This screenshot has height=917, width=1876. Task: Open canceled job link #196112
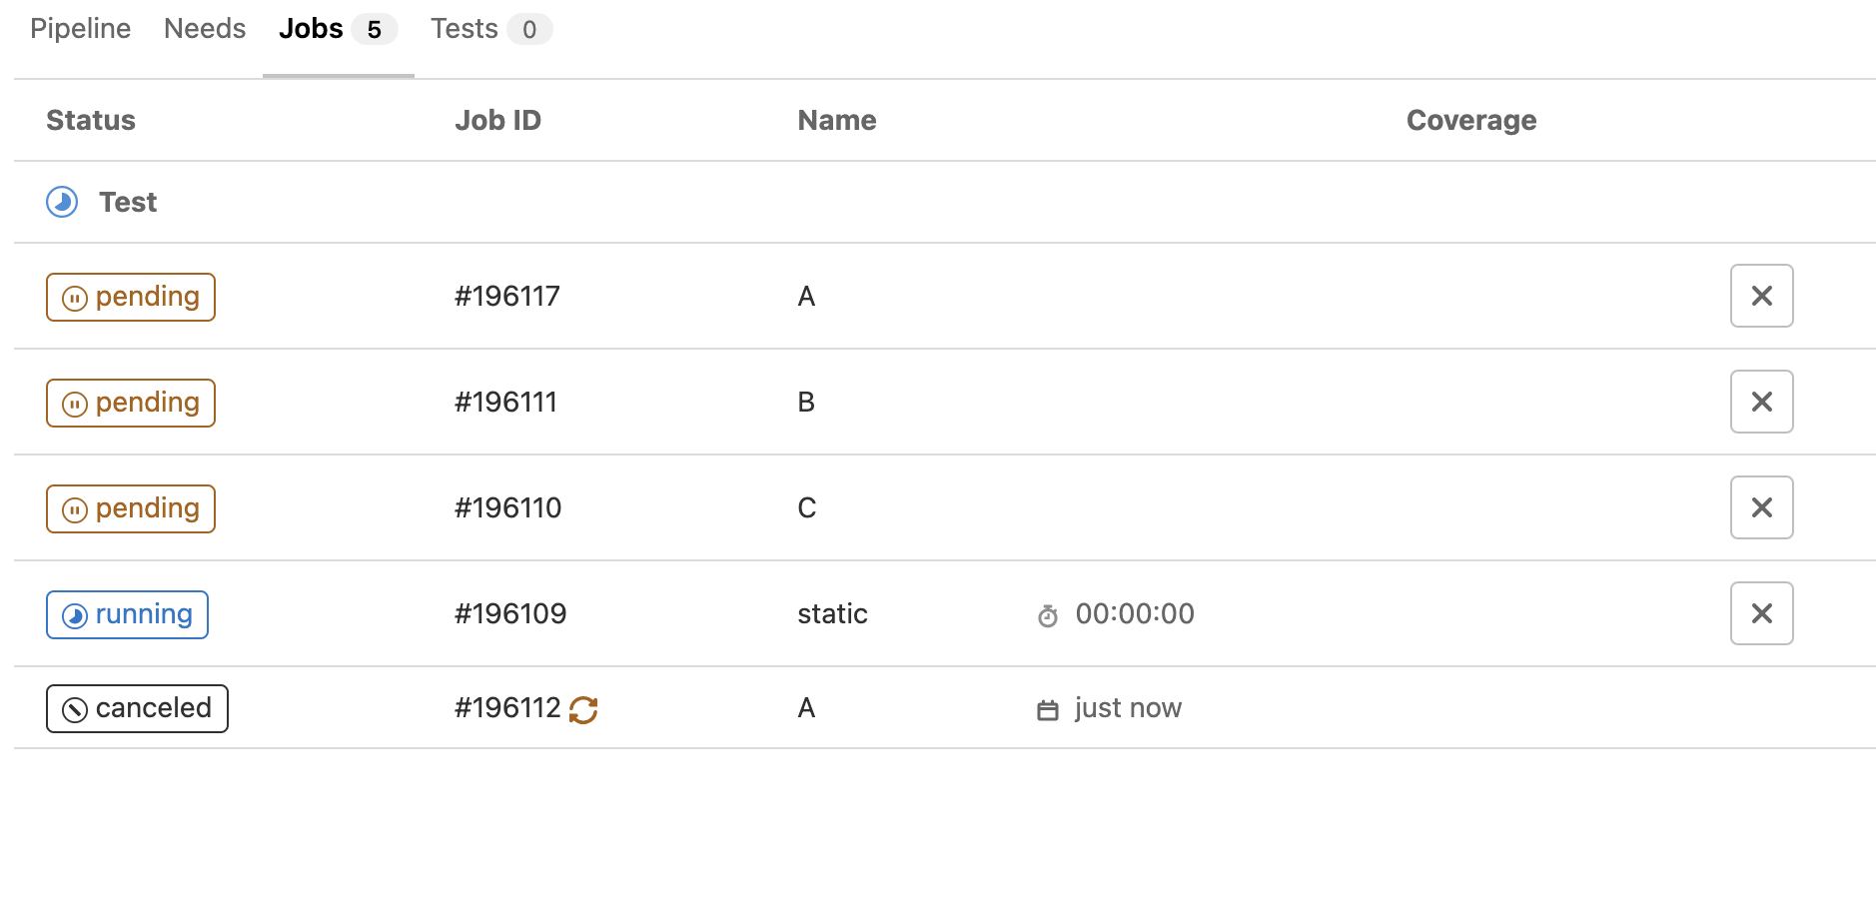click(507, 707)
